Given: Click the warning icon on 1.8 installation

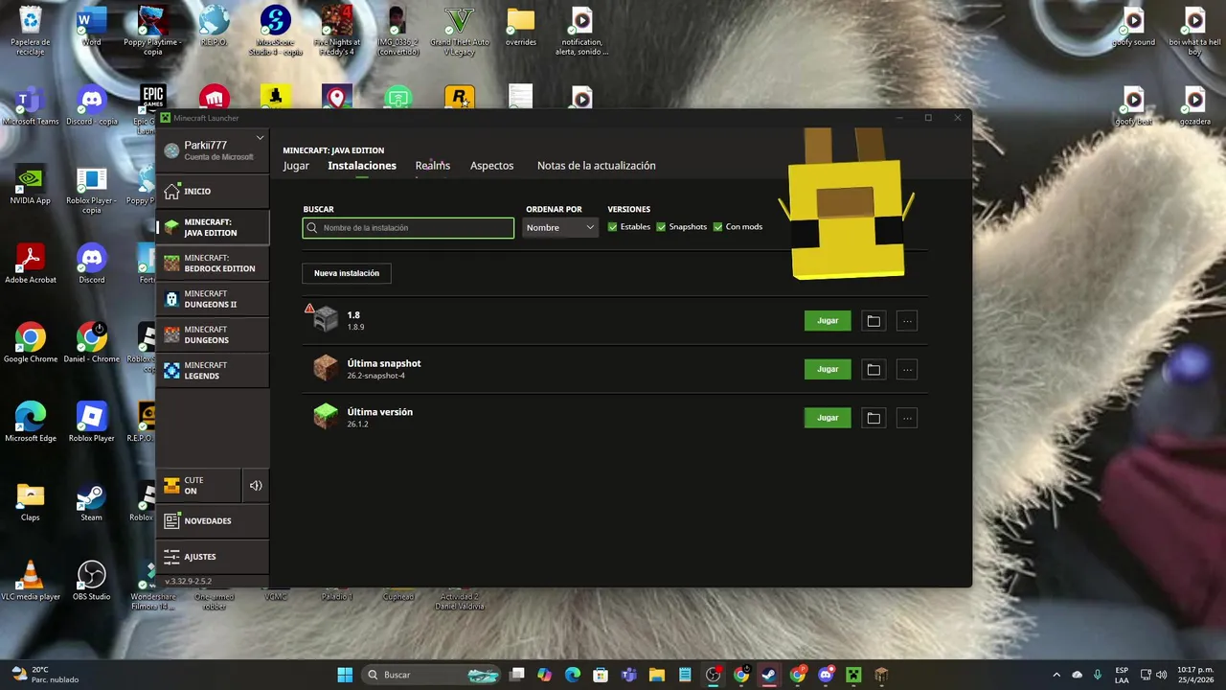Looking at the screenshot, I should click(x=309, y=309).
